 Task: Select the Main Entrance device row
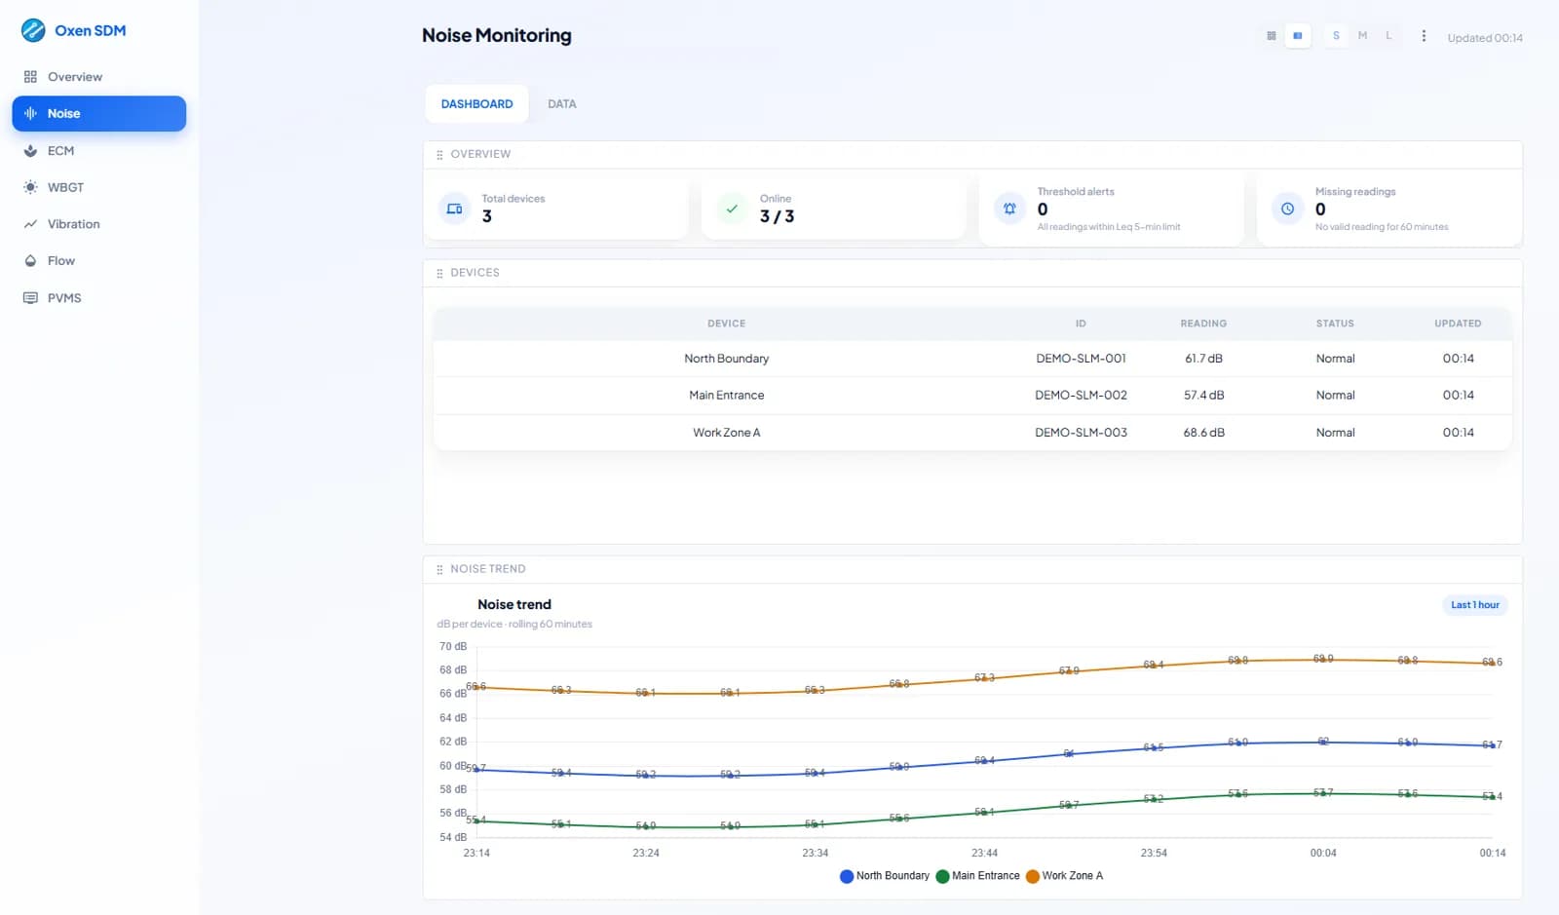972,396
